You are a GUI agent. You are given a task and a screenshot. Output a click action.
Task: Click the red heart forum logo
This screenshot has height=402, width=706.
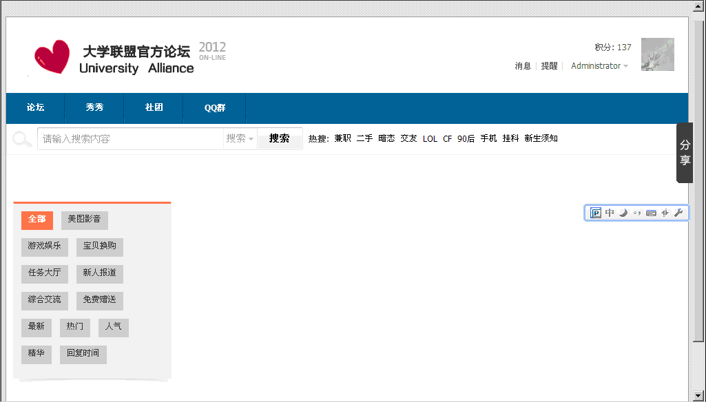[x=52, y=57]
